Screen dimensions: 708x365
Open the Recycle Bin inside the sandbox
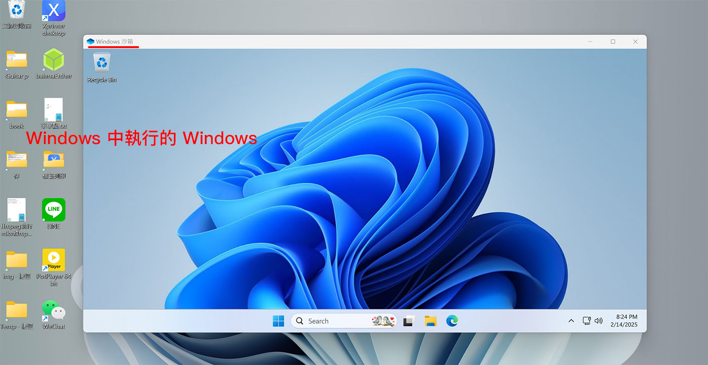(x=102, y=68)
